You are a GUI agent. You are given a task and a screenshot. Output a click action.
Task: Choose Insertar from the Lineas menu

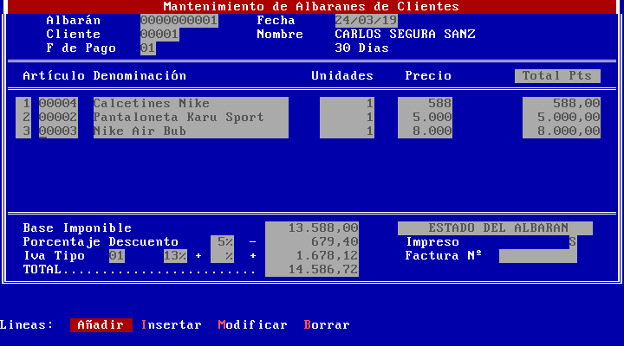(172, 325)
